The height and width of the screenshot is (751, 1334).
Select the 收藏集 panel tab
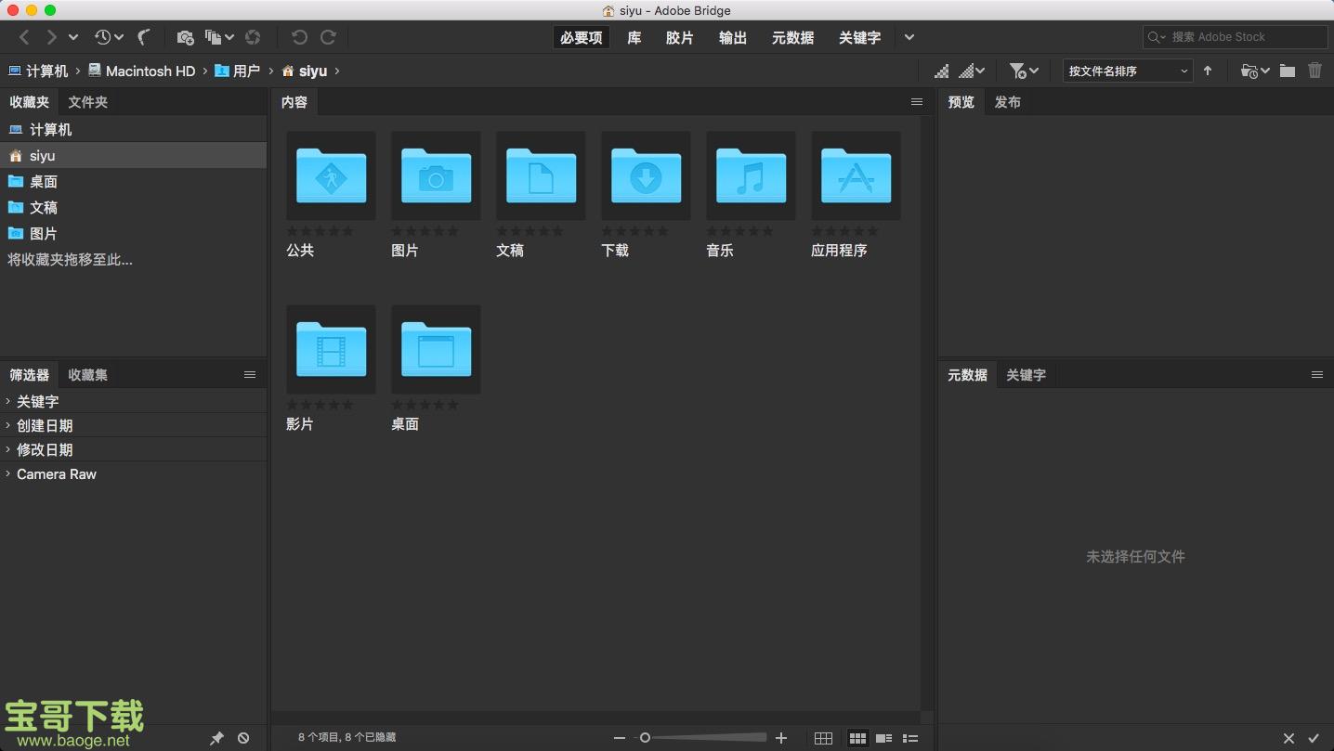pyautogui.click(x=87, y=375)
